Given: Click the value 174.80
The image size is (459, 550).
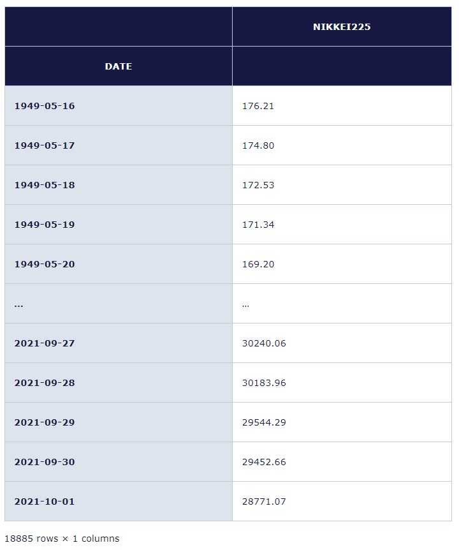Looking at the screenshot, I should 258,145.
